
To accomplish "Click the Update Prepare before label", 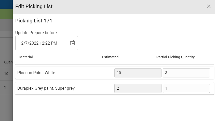I will [x=36, y=33].
